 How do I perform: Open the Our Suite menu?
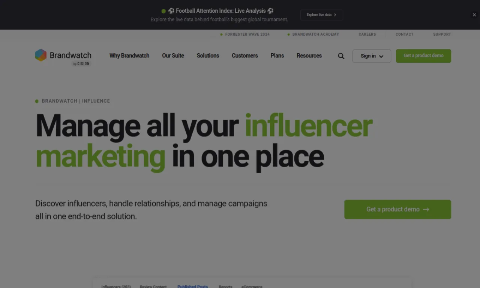(x=173, y=55)
